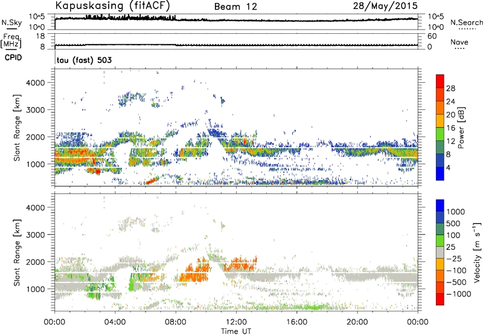483x335 pixels.
Task: Click the '18' frequency axis tick
Action: (40, 36)
